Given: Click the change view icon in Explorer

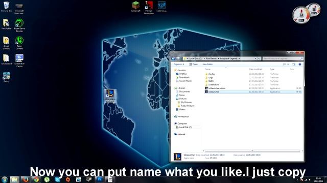Looking at the screenshot, I should click(285, 65).
